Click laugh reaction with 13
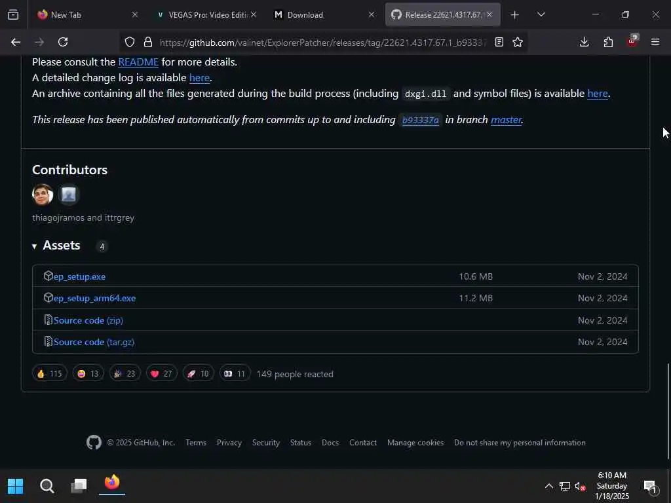Image resolution: width=671 pixels, height=503 pixels. click(88, 374)
